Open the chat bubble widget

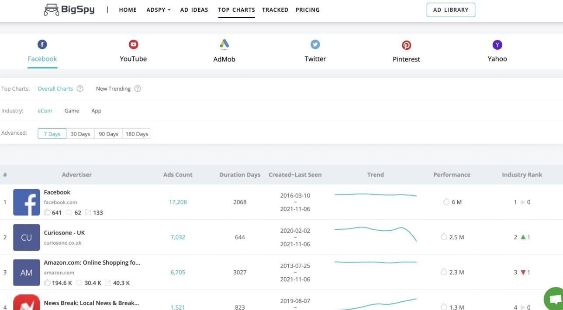(554, 299)
